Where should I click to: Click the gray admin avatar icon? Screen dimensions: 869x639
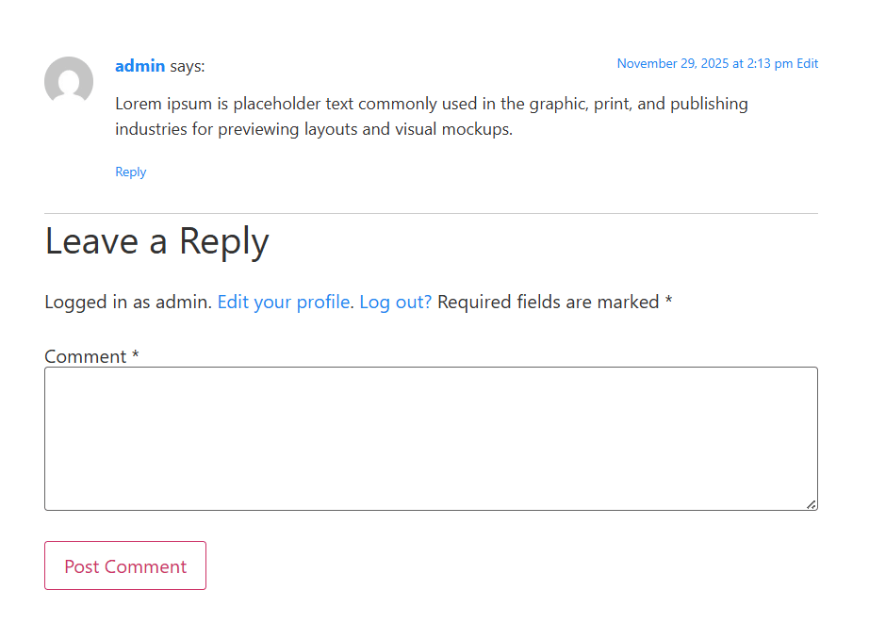pos(69,81)
